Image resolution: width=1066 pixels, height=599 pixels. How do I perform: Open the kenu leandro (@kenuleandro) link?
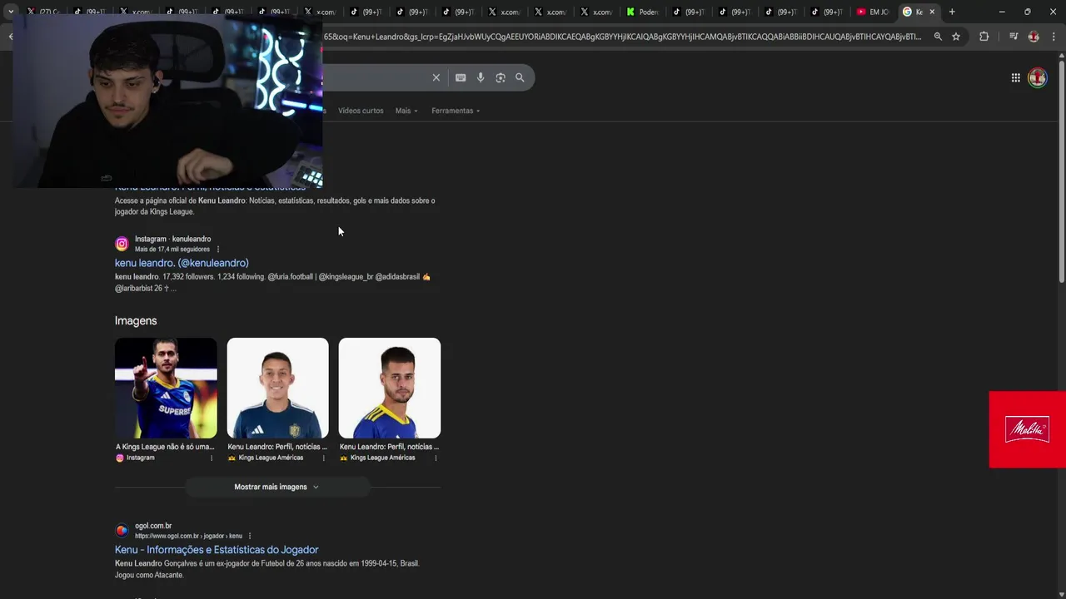[182, 263]
